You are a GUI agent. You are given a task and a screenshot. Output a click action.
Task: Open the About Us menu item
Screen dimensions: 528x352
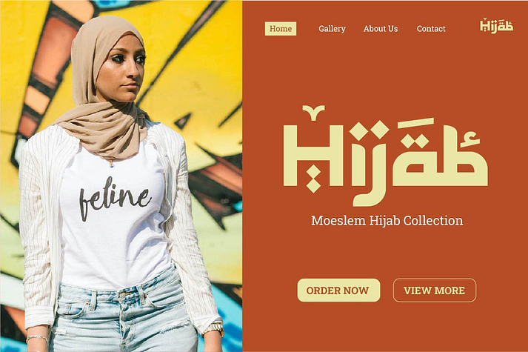(x=381, y=29)
